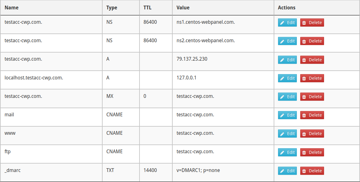Click pencil icon in ns1.centos-webpanel.com row
360x182 pixels.
tap(282, 23)
